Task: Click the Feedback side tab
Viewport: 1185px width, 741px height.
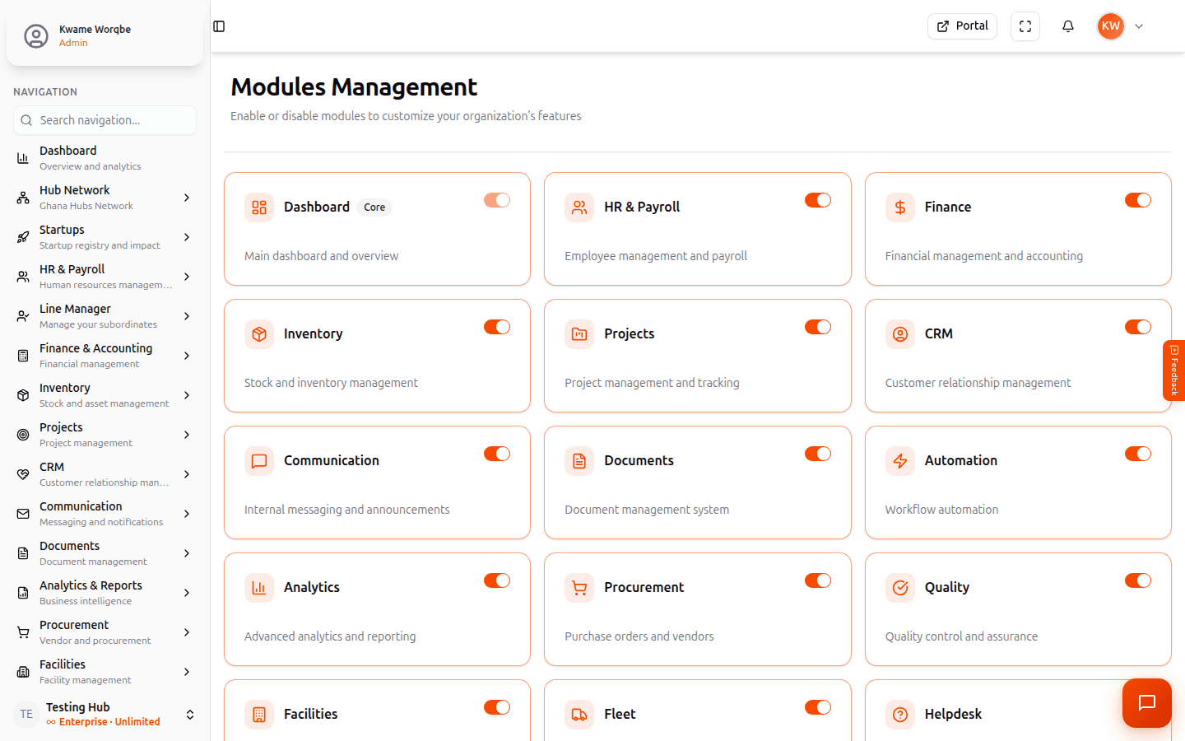Action: point(1174,370)
